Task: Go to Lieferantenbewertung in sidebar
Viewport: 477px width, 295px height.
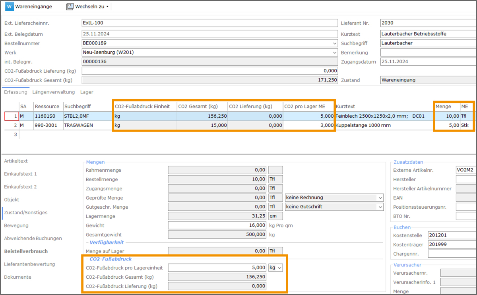Action: coord(29,264)
